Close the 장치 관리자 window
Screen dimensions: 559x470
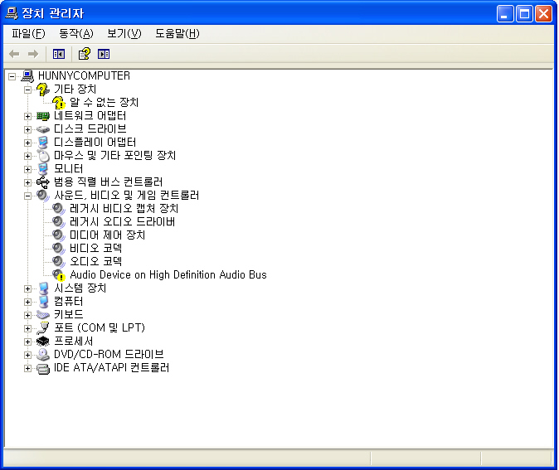[544, 14]
